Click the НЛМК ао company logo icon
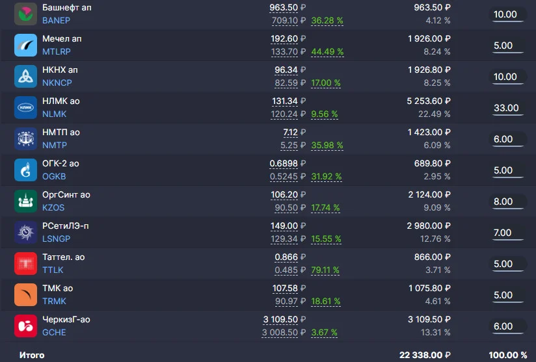 [x=25, y=108]
